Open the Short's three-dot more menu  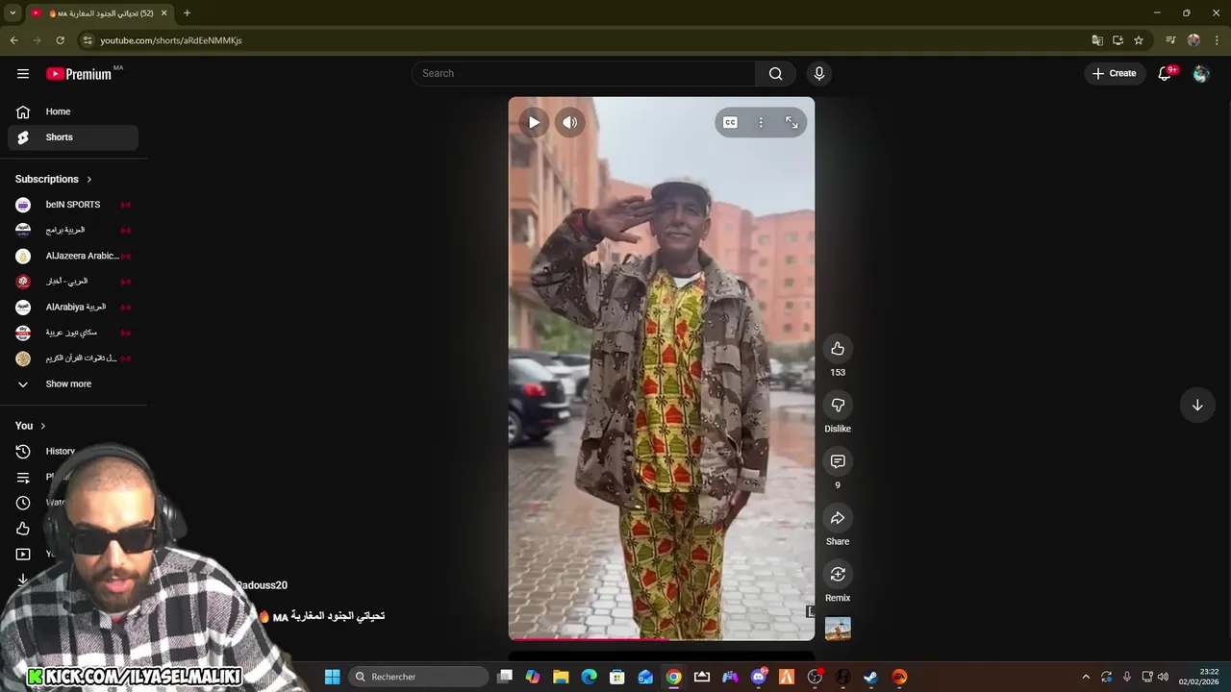[761, 122]
